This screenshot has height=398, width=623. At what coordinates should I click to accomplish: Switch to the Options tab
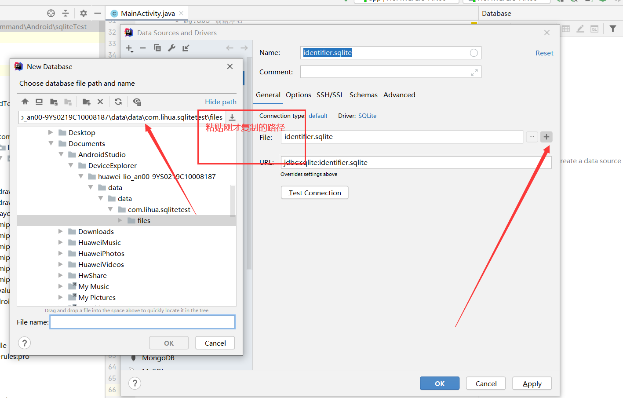(x=299, y=95)
